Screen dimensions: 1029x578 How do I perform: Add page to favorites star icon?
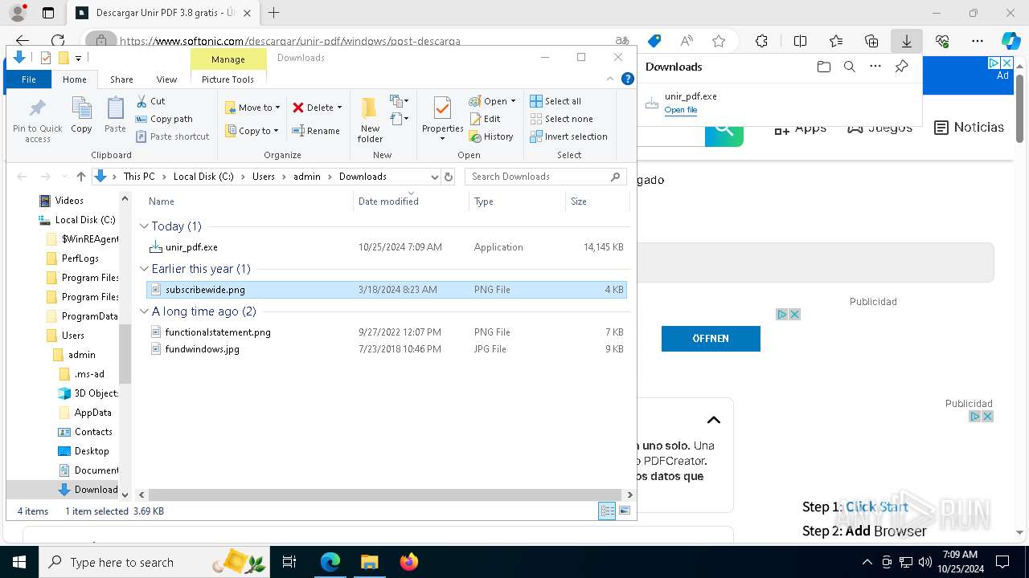[x=719, y=41]
